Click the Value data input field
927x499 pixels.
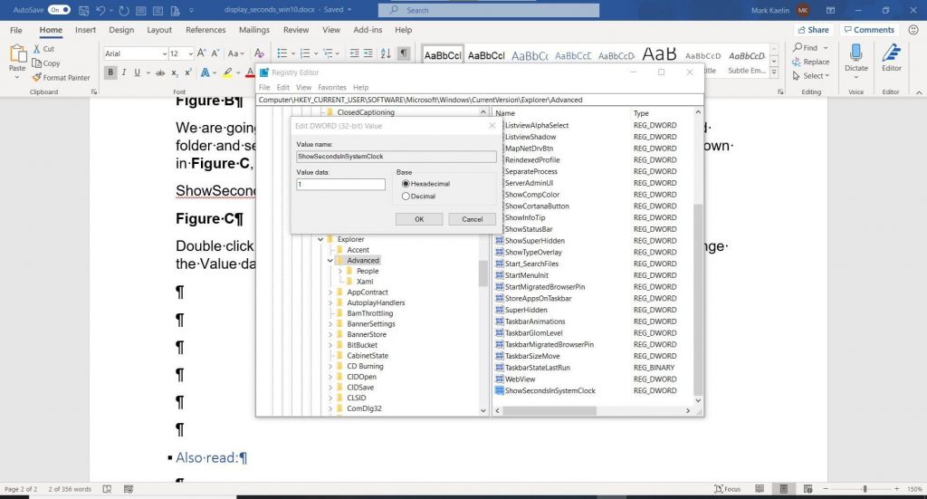[x=341, y=185]
